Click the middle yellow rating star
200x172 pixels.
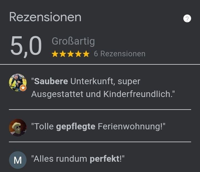click(x=71, y=54)
